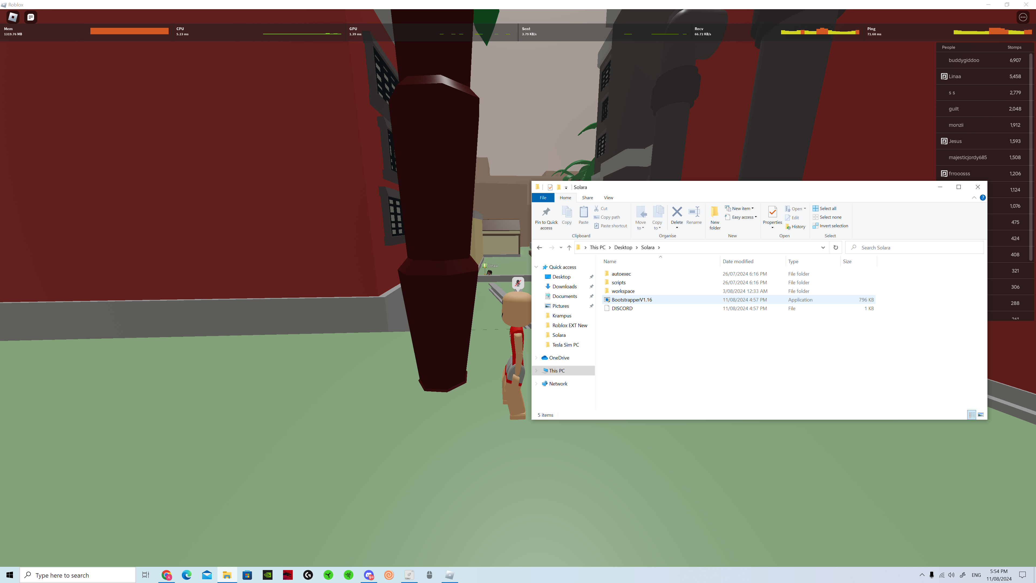The image size is (1036, 583).
Task: Expand the This PC tree node
Action: (x=536, y=371)
